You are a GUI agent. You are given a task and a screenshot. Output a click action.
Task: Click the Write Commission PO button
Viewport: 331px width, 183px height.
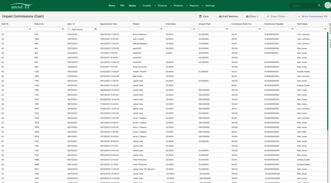[313, 16]
